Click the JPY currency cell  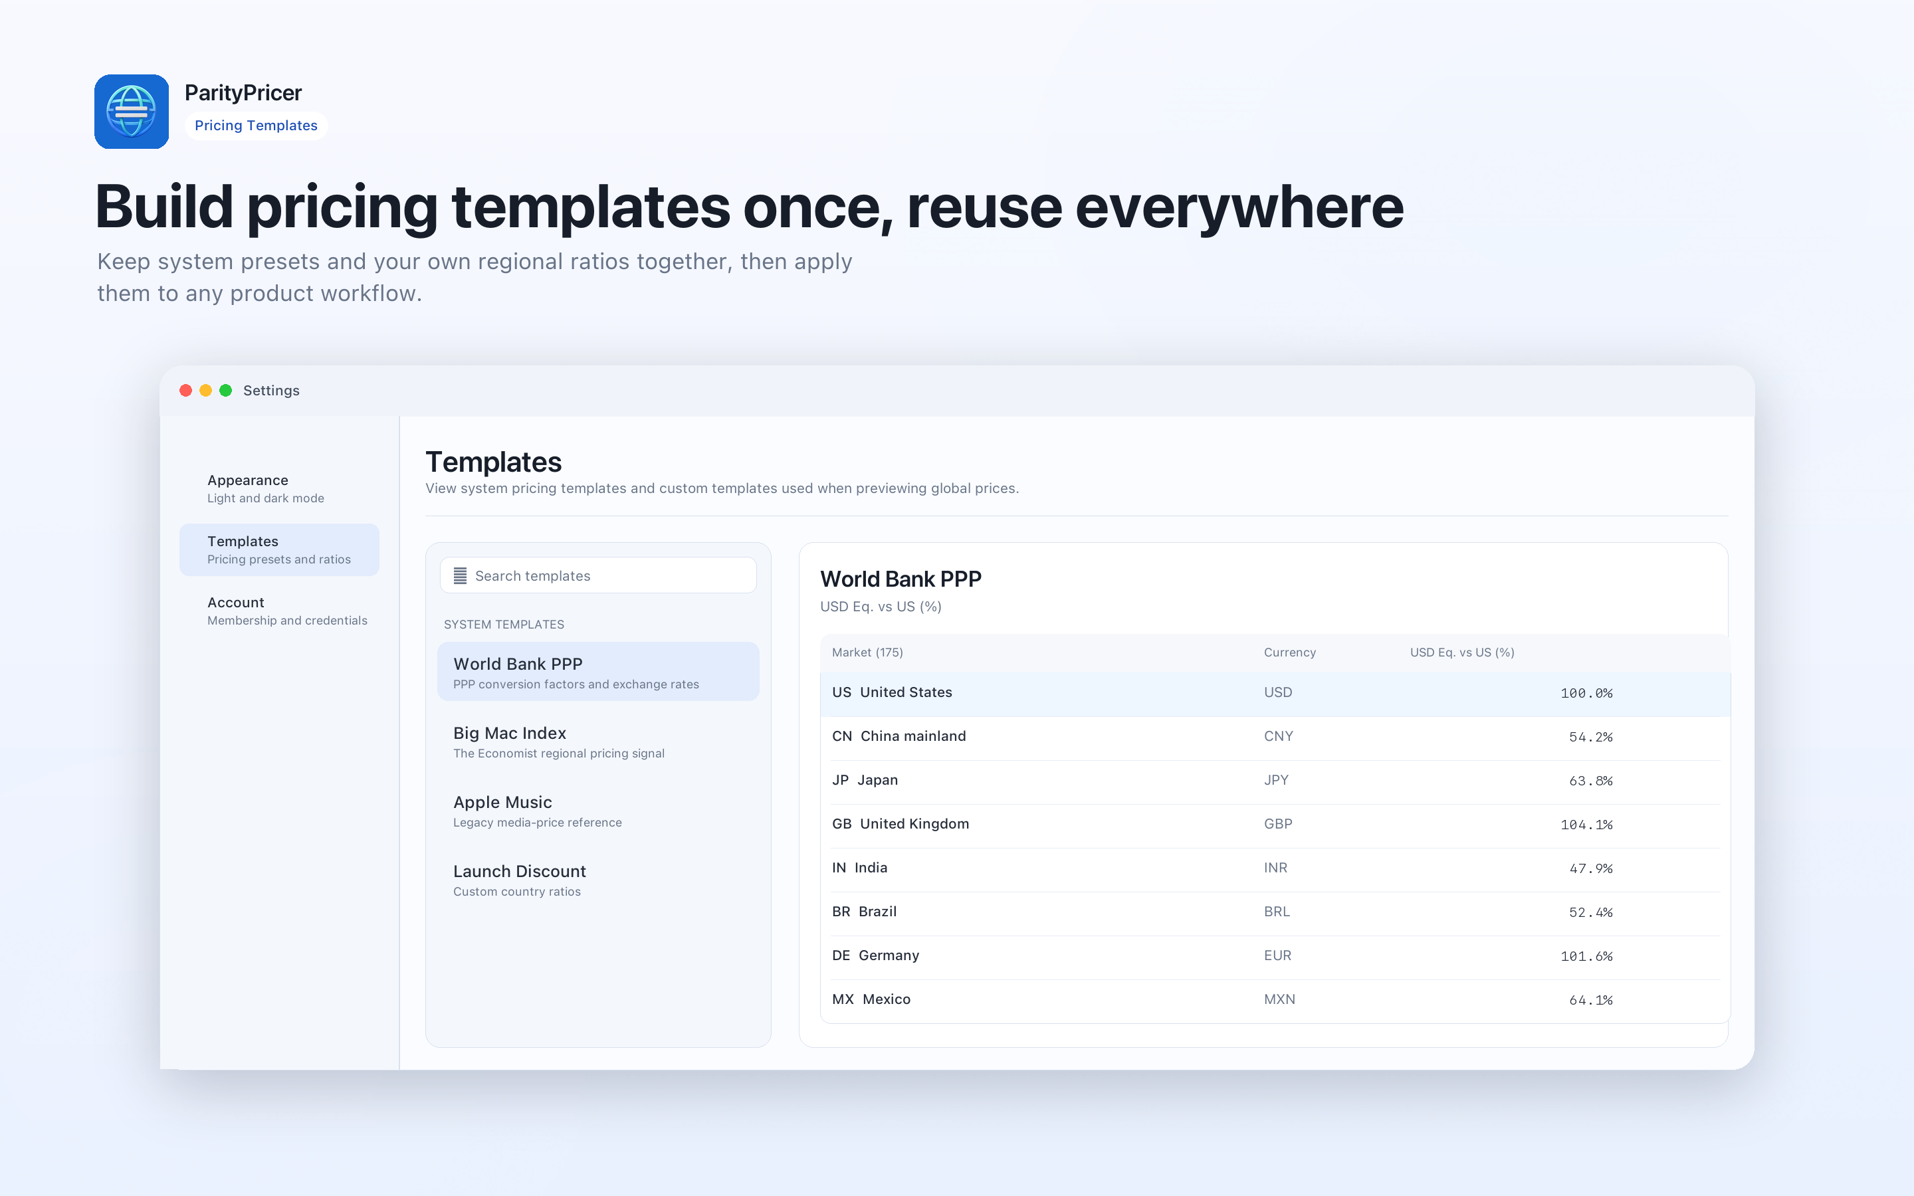1276,780
